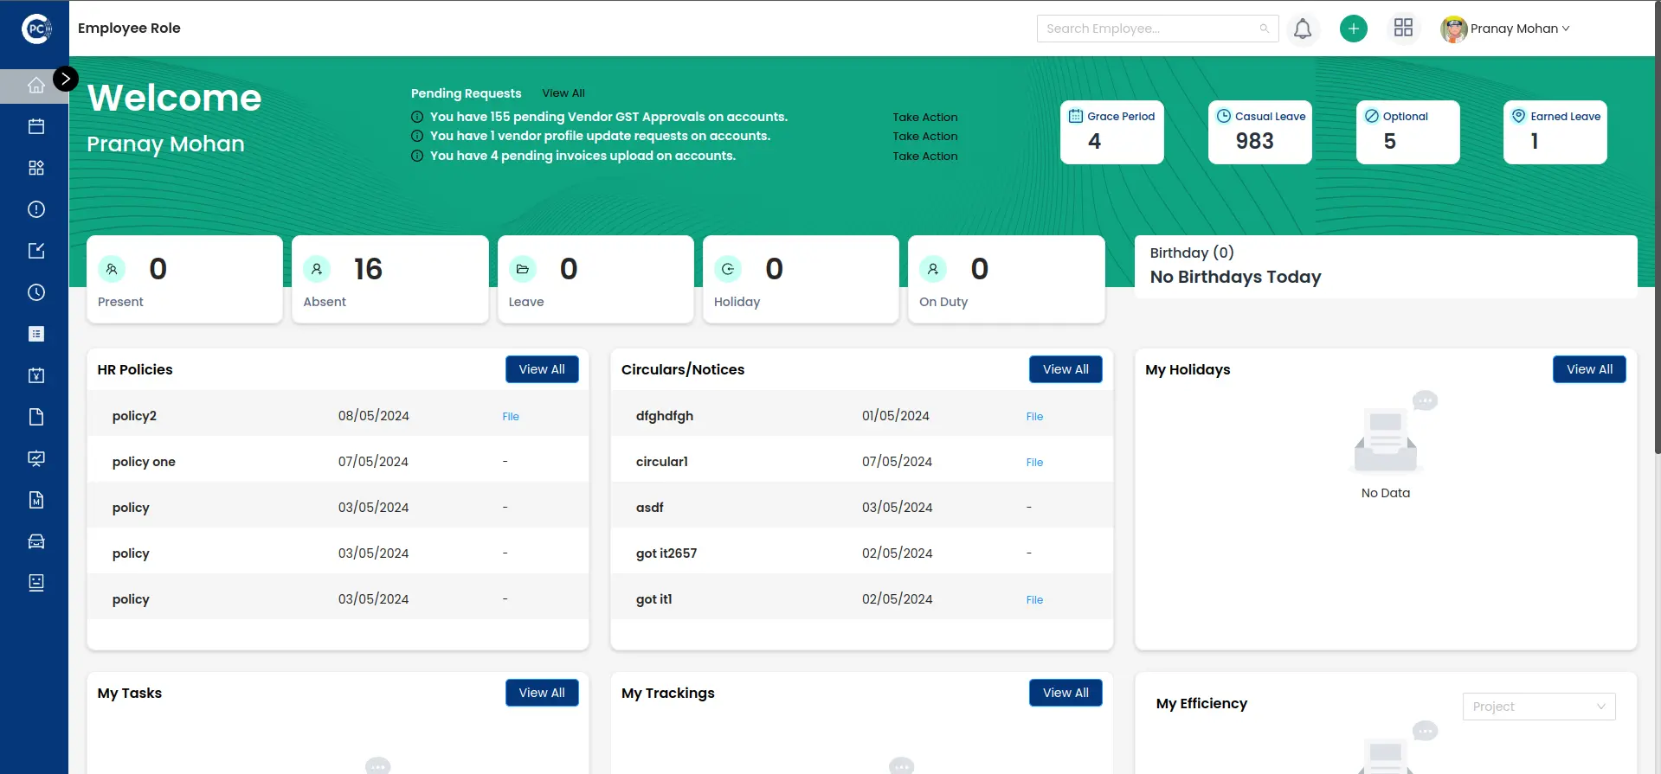The height and width of the screenshot is (774, 1661).
Task: Open the Project dropdown in My Efficiency
Action: pos(1538,707)
